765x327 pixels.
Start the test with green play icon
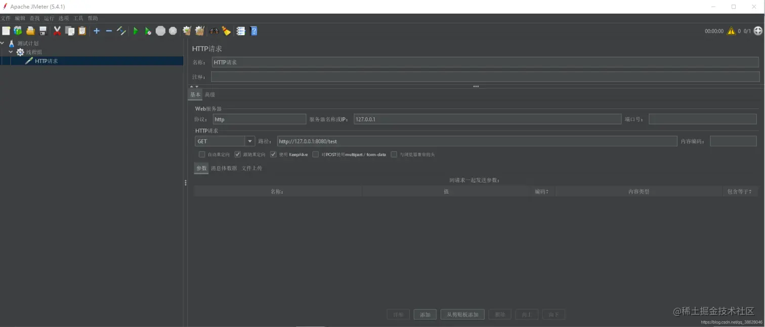[x=136, y=31]
